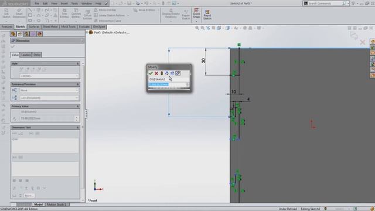Screen dimensions: 375x211
Task: Click Linear Sketch Pattern tool
Action: coord(110,15)
